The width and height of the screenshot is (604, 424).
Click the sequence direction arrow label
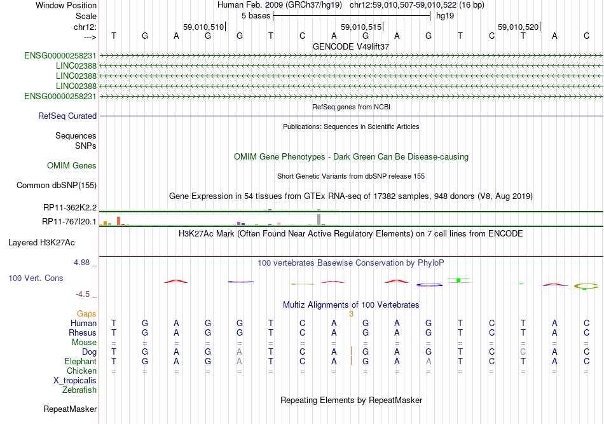90,38
